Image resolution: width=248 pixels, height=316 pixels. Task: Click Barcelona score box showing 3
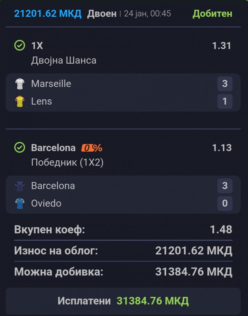click(x=225, y=186)
